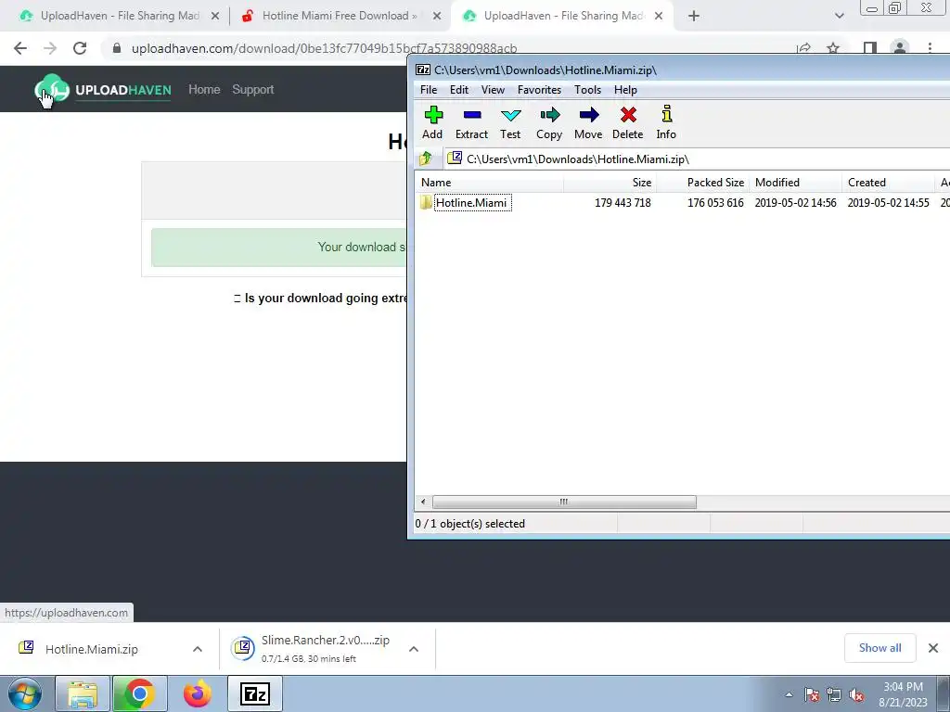Image resolution: width=950 pixels, height=712 pixels.
Task: Go up one folder level in 7-Zip
Action: [425, 159]
